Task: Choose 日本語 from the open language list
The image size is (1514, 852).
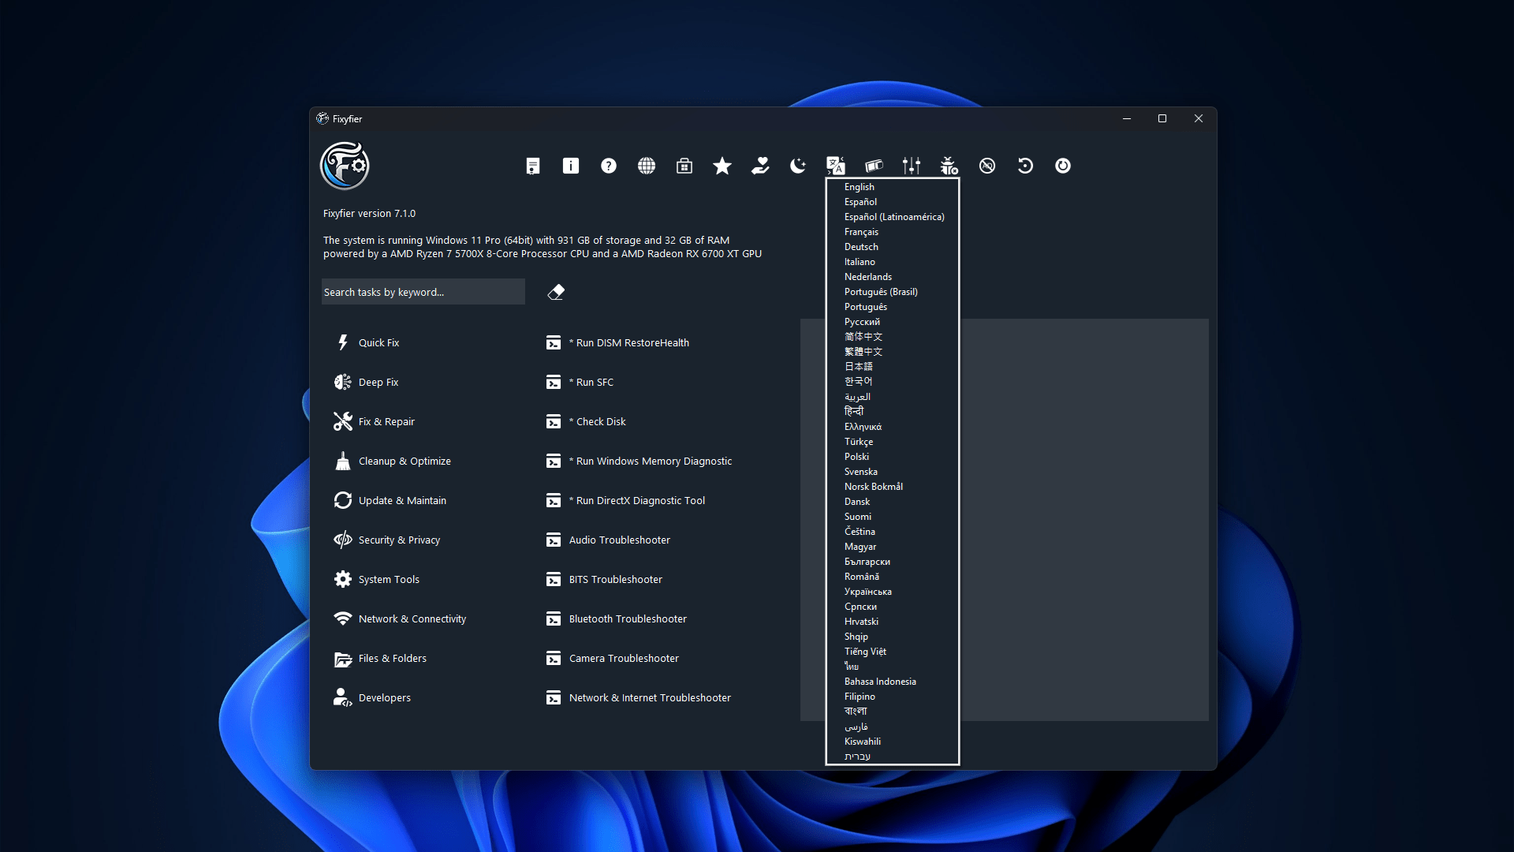Action: pyautogui.click(x=858, y=366)
